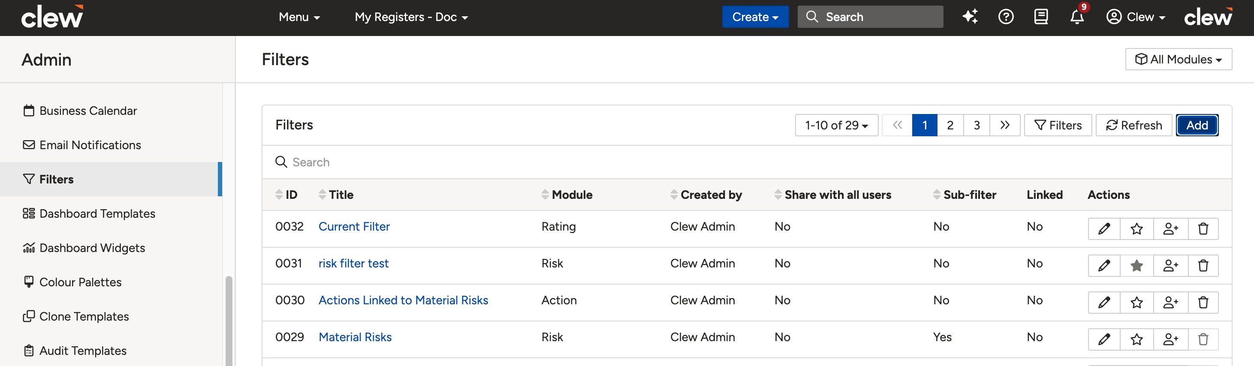Jump to the next pages arrow
Viewport: 1254px width, 366px height.
click(x=1005, y=125)
